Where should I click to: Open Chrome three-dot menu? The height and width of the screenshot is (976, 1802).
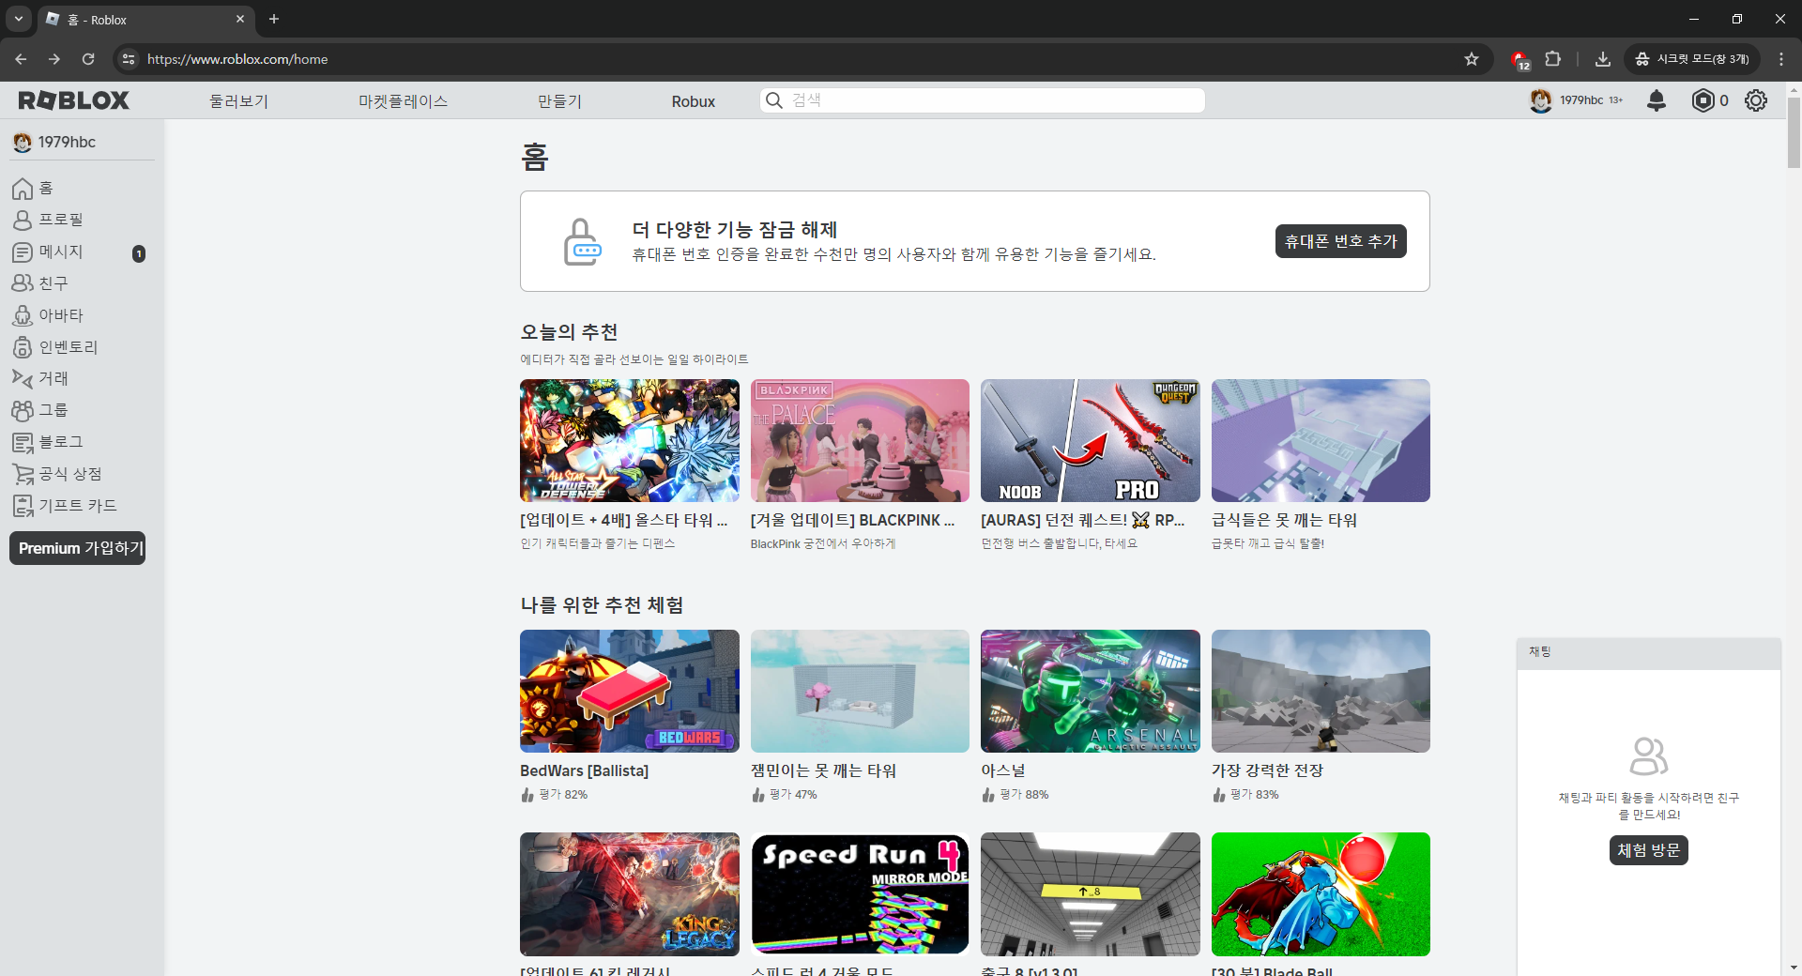pyautogui.click(x=1781, y=59)
